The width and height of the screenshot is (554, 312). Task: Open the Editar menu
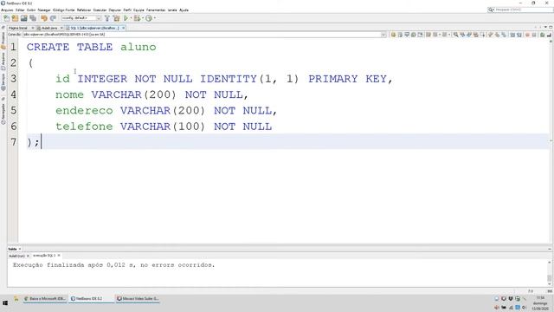20,10
